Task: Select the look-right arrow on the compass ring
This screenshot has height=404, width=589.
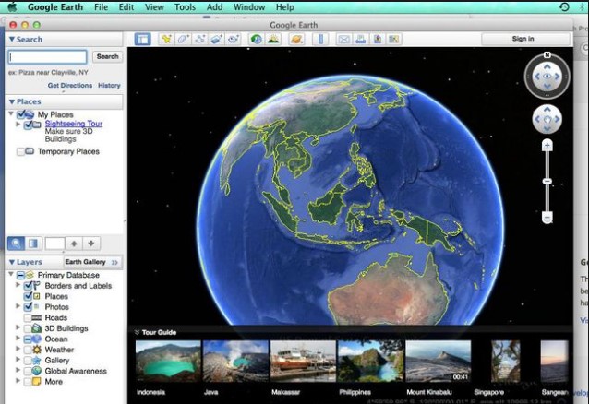Action: click(x=558, y=77)
